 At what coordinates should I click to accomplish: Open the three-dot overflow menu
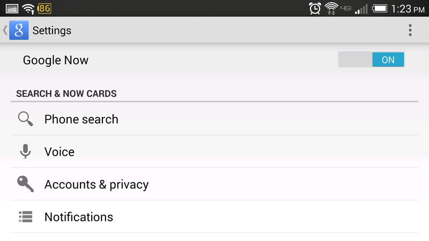pyautogui.click(x=410, y=30)
